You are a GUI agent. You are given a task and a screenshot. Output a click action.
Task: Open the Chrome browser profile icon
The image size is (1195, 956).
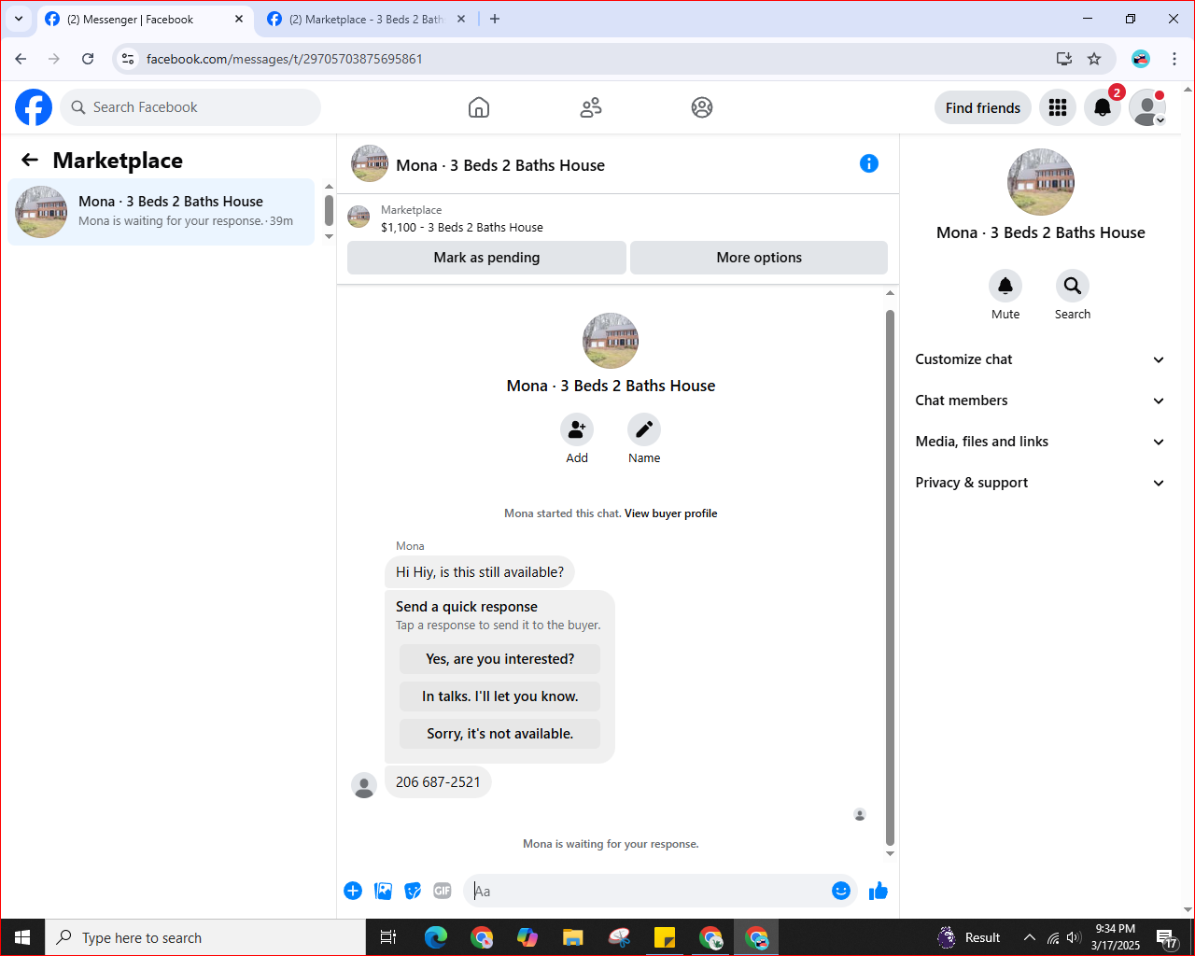[1141, 59]
